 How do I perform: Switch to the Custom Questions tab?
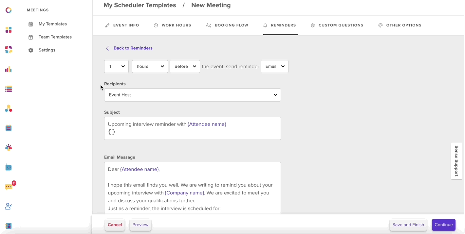point(337,25)
